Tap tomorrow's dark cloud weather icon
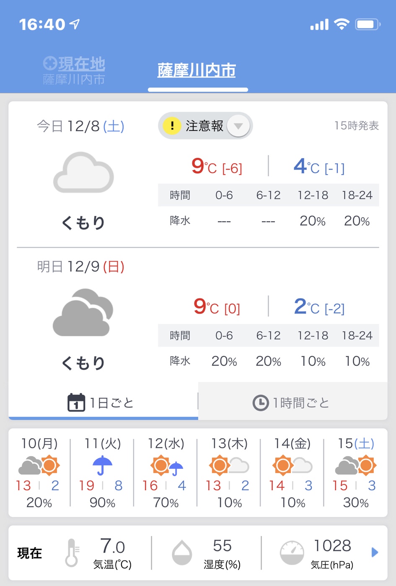Image resolution: width=396 pixels, height=586 pixels. [83, 312]
